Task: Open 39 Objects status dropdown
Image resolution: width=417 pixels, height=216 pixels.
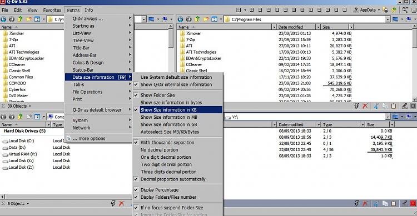Action: (30, 106)
